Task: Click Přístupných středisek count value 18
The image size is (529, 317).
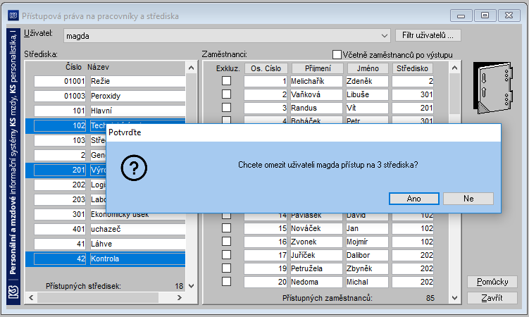Action: pyautogui.click(x=179, y=286)
